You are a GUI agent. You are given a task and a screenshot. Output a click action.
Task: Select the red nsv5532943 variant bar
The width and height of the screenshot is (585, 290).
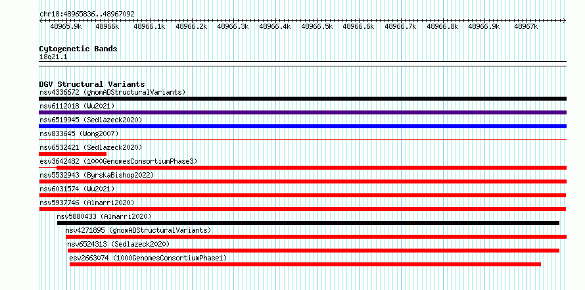click(302, 181)
